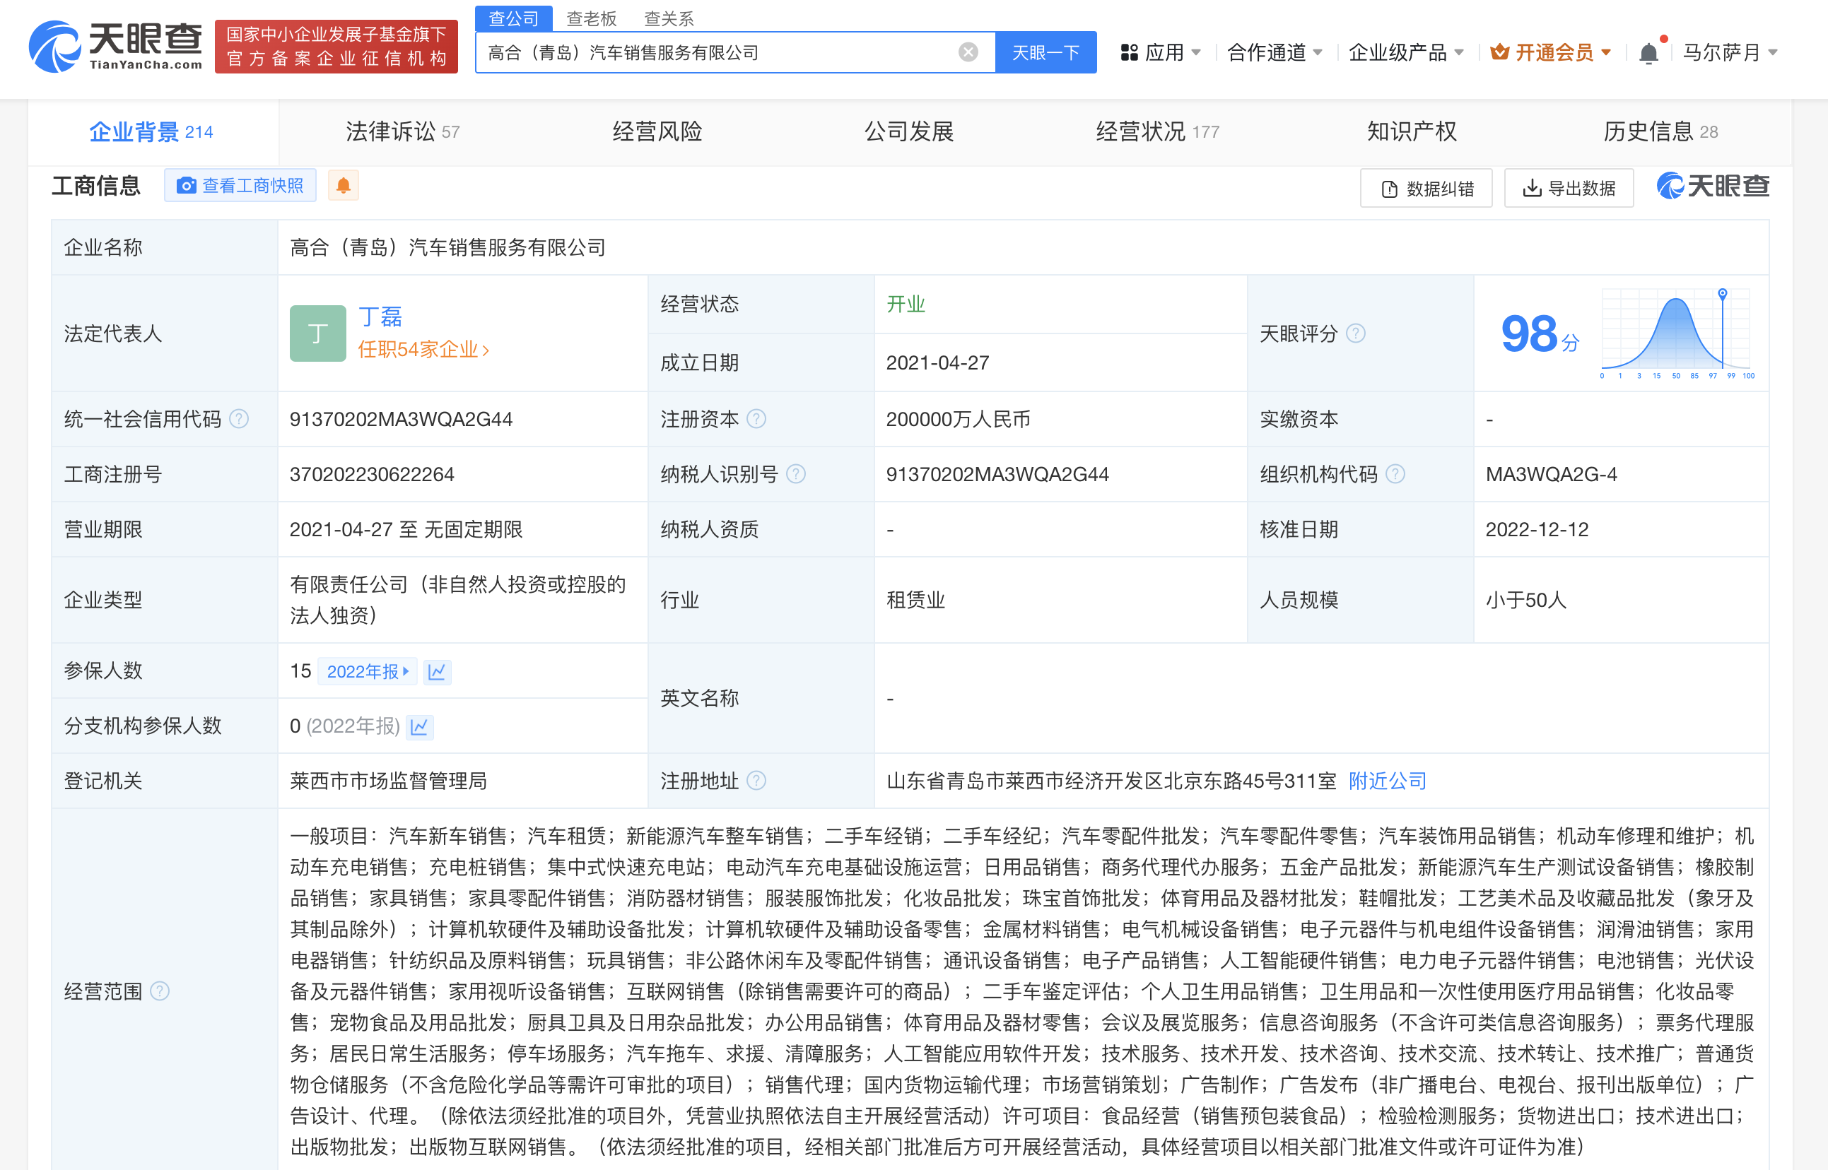Click the 导出数据 button
This screenshot has width=1828, height=1170.
tap(1569, 189)
